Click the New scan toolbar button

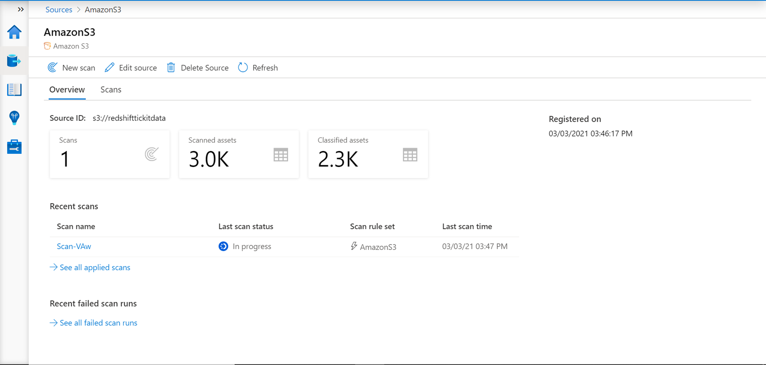coord(72,68)
